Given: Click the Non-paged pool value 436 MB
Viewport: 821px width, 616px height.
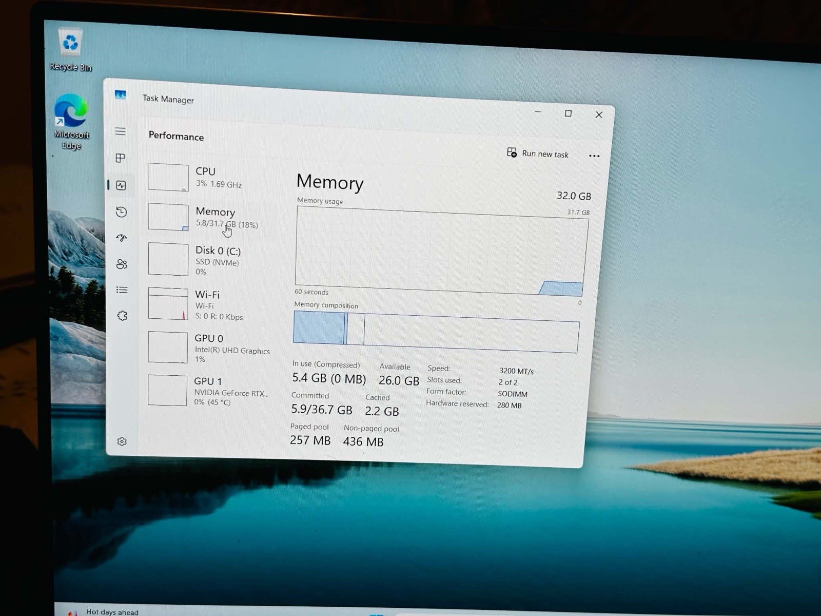Looking at the screenshot, I should 363,441.
